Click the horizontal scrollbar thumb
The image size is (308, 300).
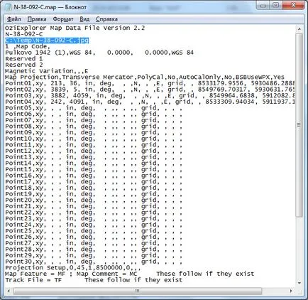click(137, 291)
